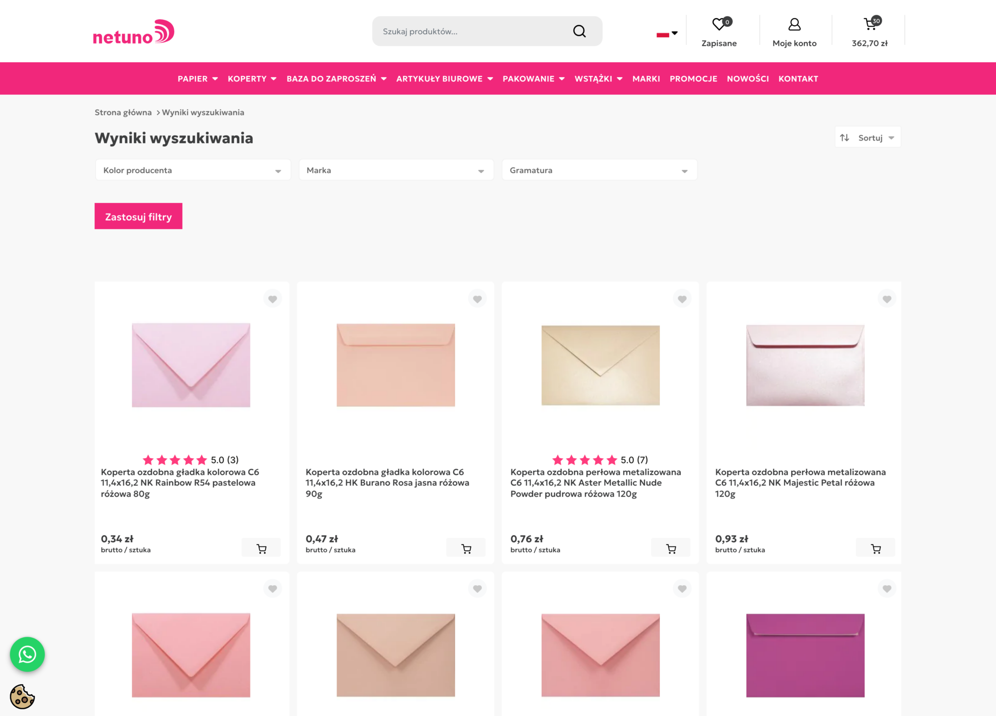The image size is (996, 716).
Task: Open Moje konto user icon
Action: pos(794,24)
